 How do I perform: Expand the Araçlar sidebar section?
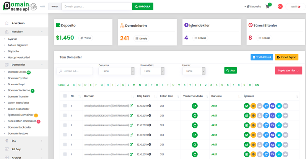click(x=24, y=157)
